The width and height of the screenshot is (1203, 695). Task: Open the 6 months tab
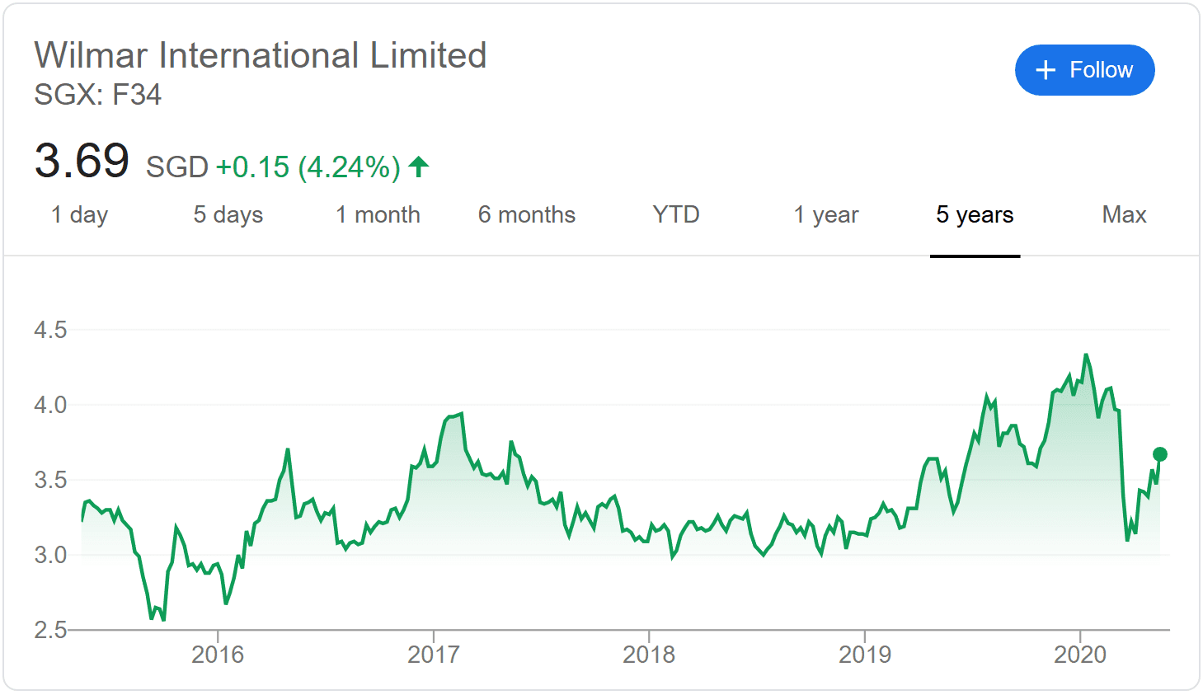point(527,215)
